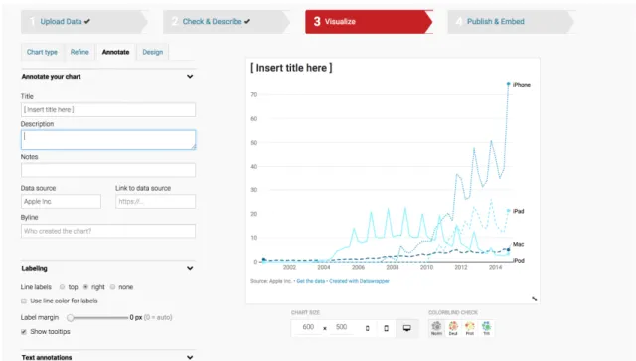The width and height of the screenshot is (636, 361).
Task: Click the Data source field showing Apple Inc.
Action: click(61, 202)
